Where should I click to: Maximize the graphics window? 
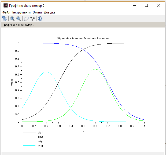pyautogui.click(x=146, y=5)
